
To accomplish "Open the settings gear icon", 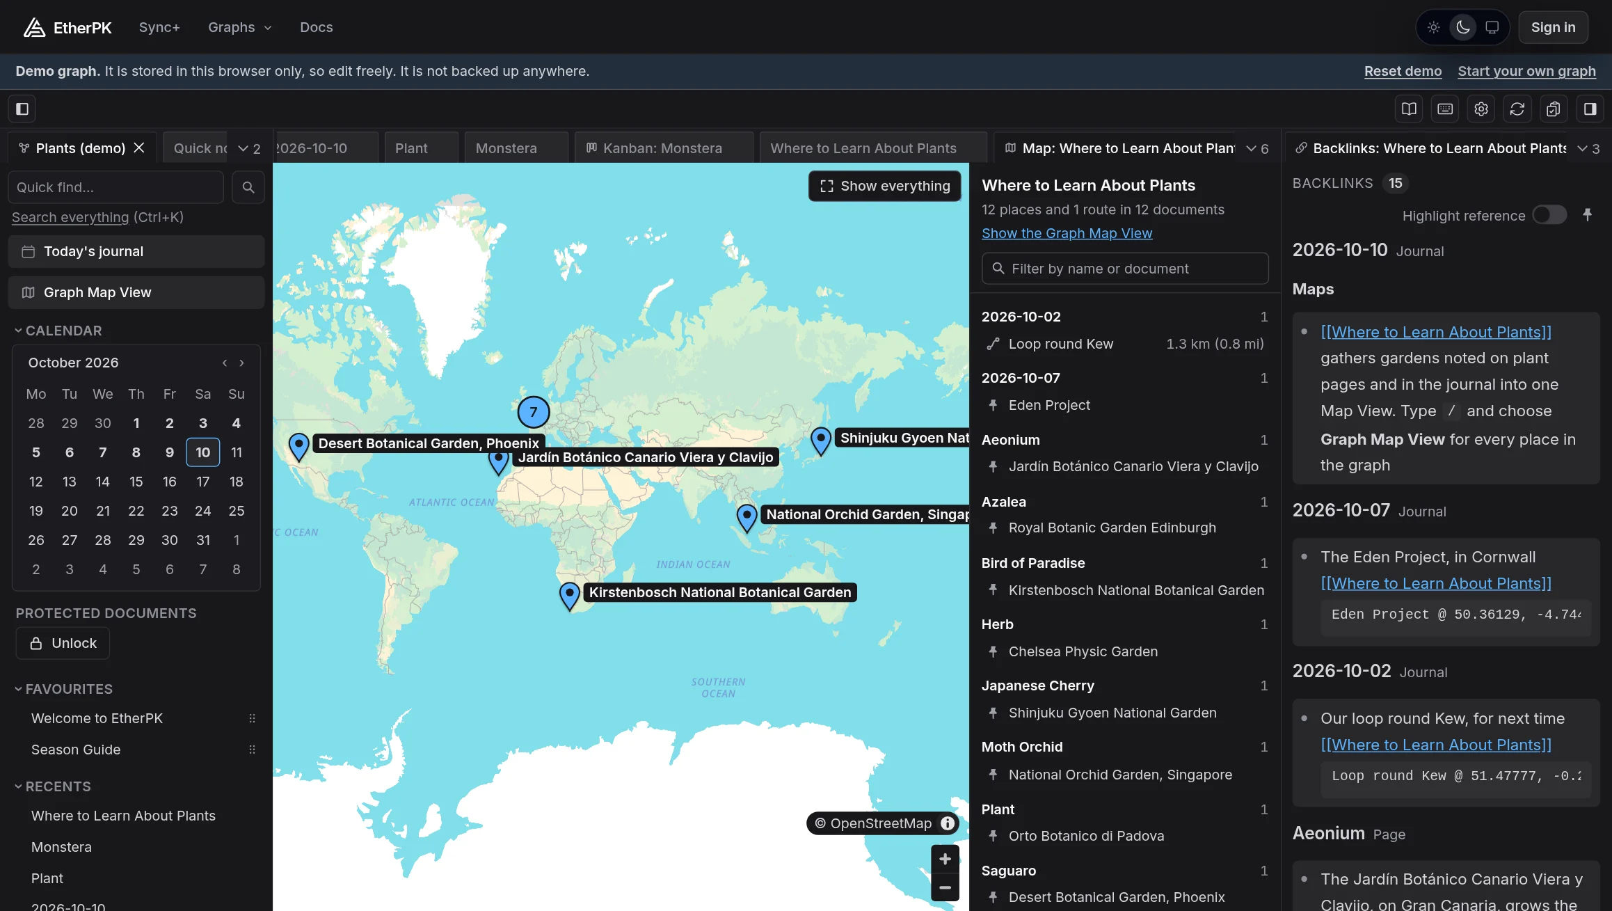I will point(1481,109).
